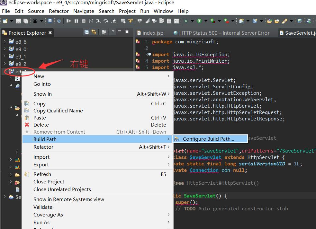
Task: Open Debug button dropdown arrow
Action: pos(192,21)
